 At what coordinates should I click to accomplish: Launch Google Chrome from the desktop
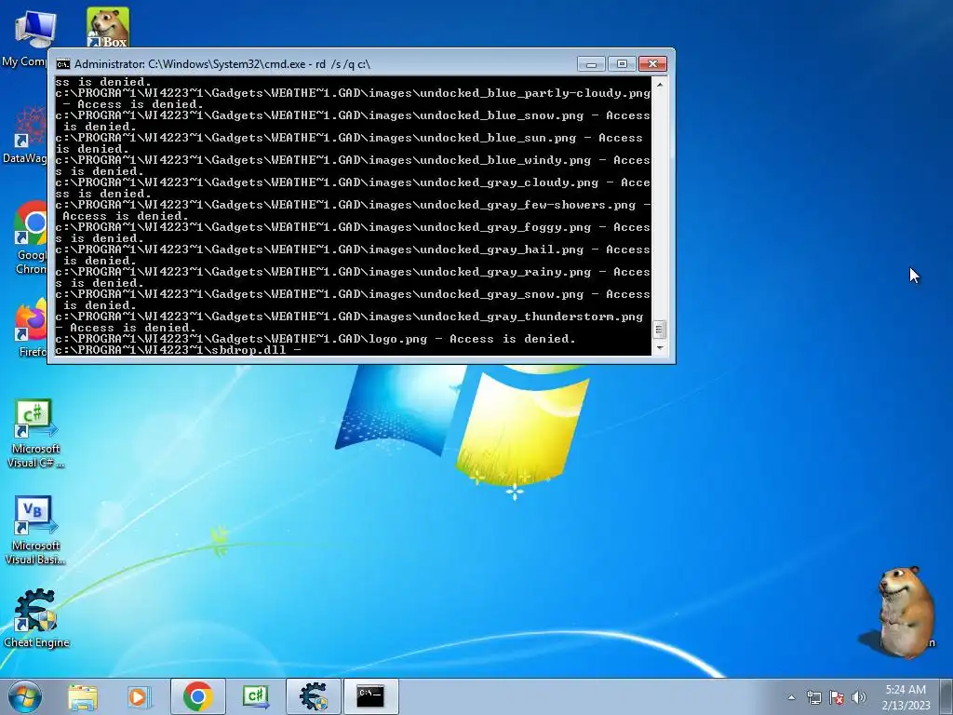click(31, 237)
